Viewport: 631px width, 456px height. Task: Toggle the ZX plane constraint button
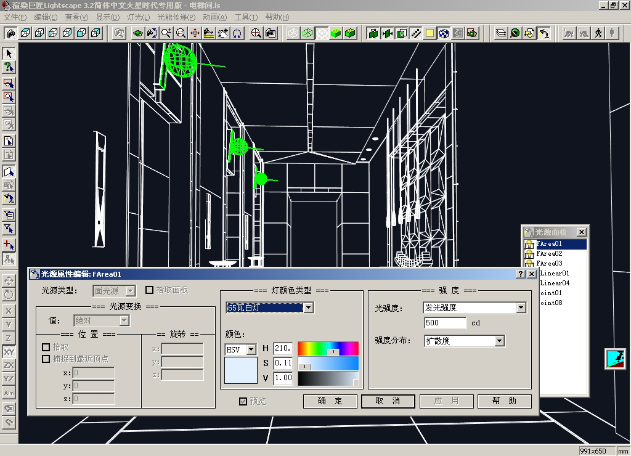point(9,365)
